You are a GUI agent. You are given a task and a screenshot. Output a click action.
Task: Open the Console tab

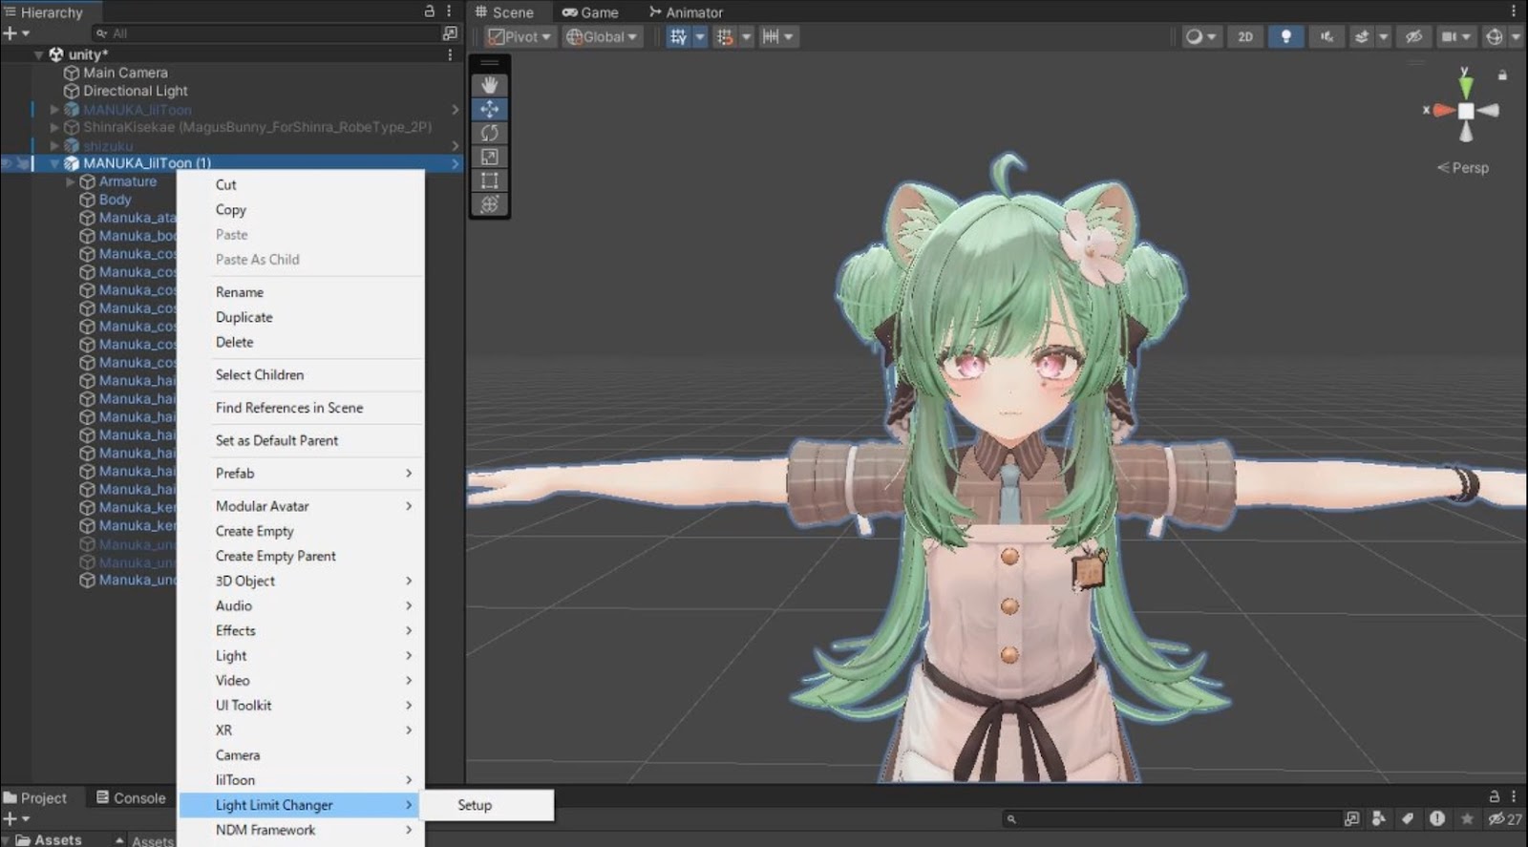point(132,797)
